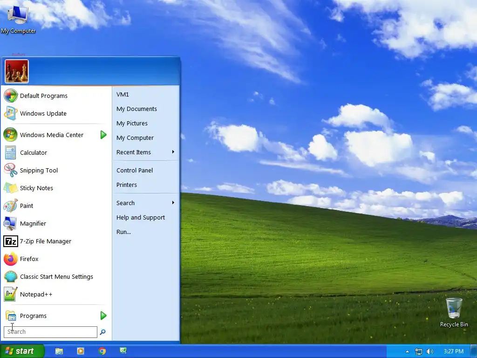
Task: Launch Paint
Action: tap(56, 206)
